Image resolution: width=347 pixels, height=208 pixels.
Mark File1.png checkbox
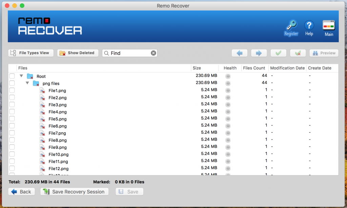click(x=12, y=90)
